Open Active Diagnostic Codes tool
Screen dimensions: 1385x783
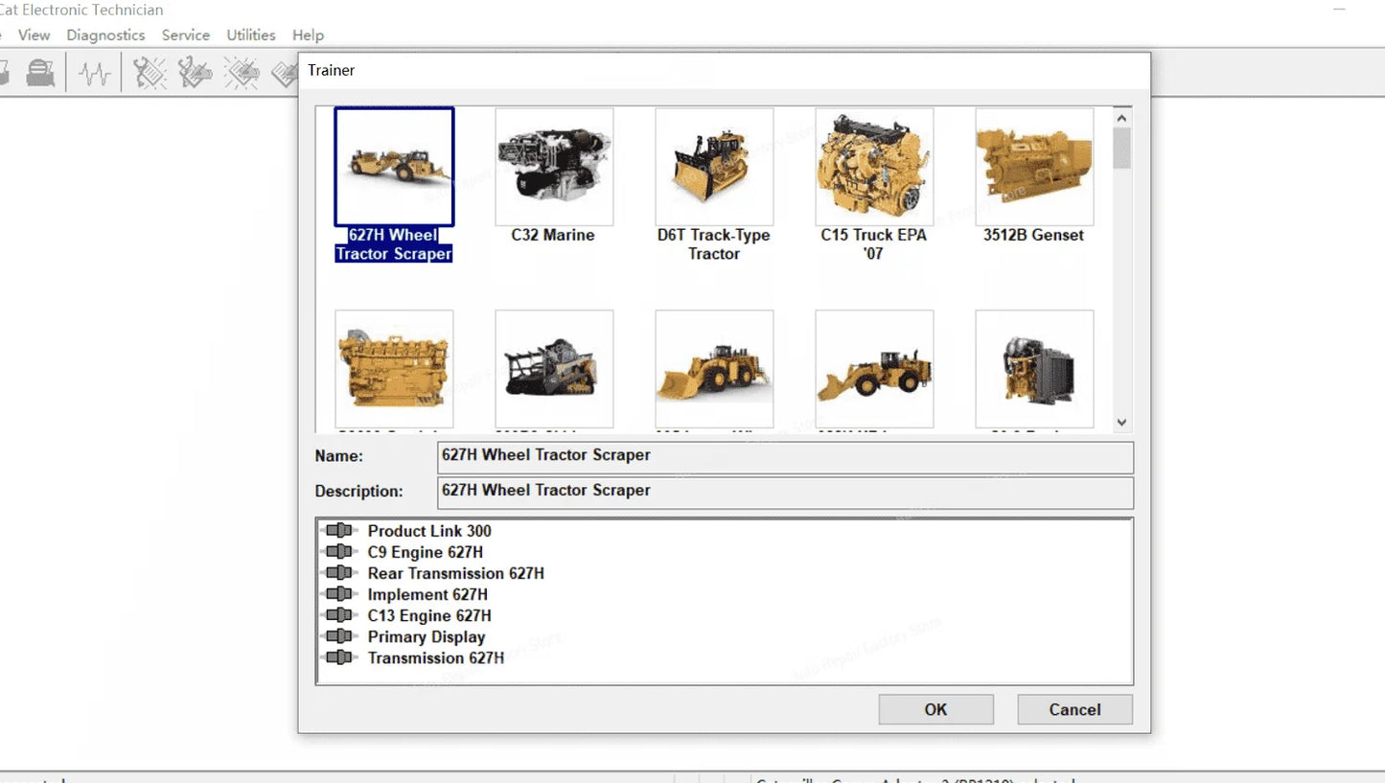(149, 72)
